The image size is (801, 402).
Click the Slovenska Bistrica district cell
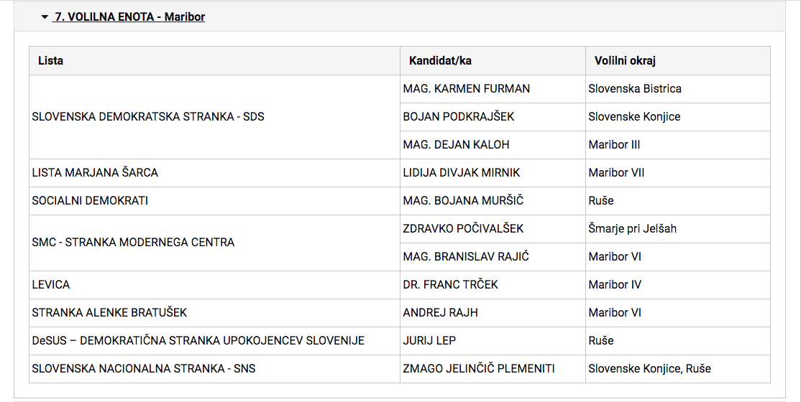click(x=635, y=89)
